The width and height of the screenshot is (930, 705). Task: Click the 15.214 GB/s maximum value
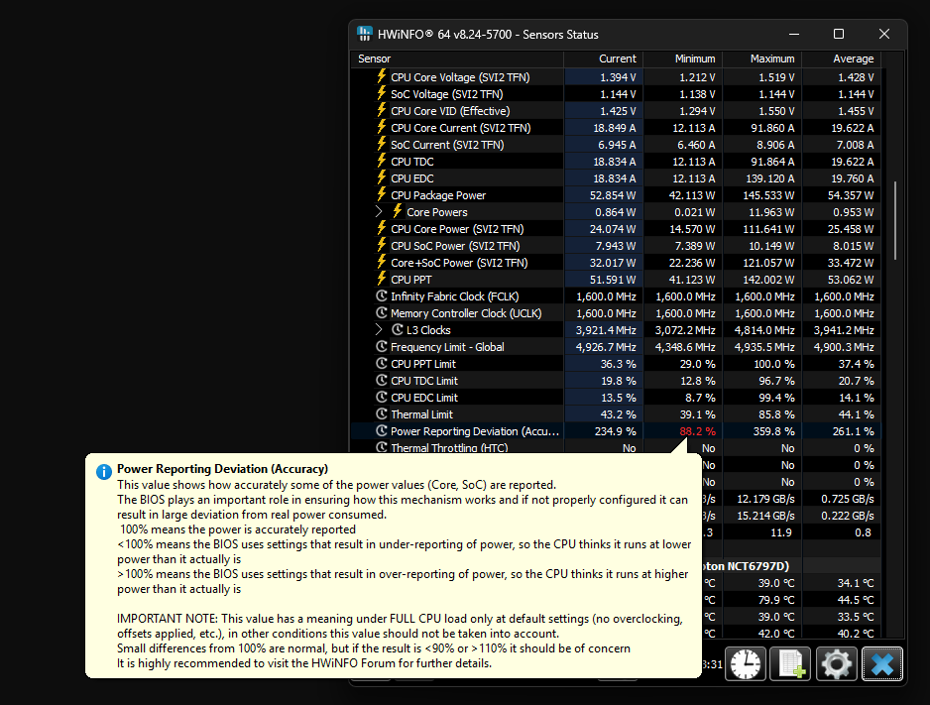765,516
